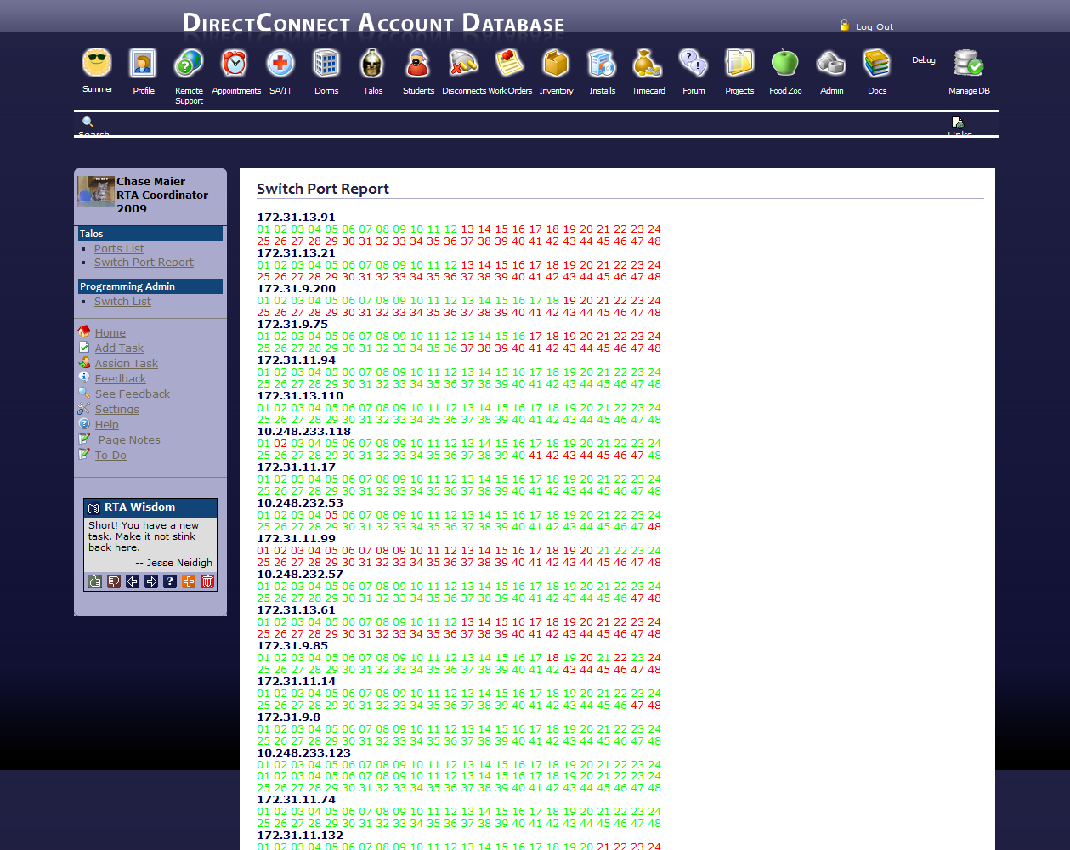
Task: Open the Forum speech bubble icon
Action: (694, 63)
